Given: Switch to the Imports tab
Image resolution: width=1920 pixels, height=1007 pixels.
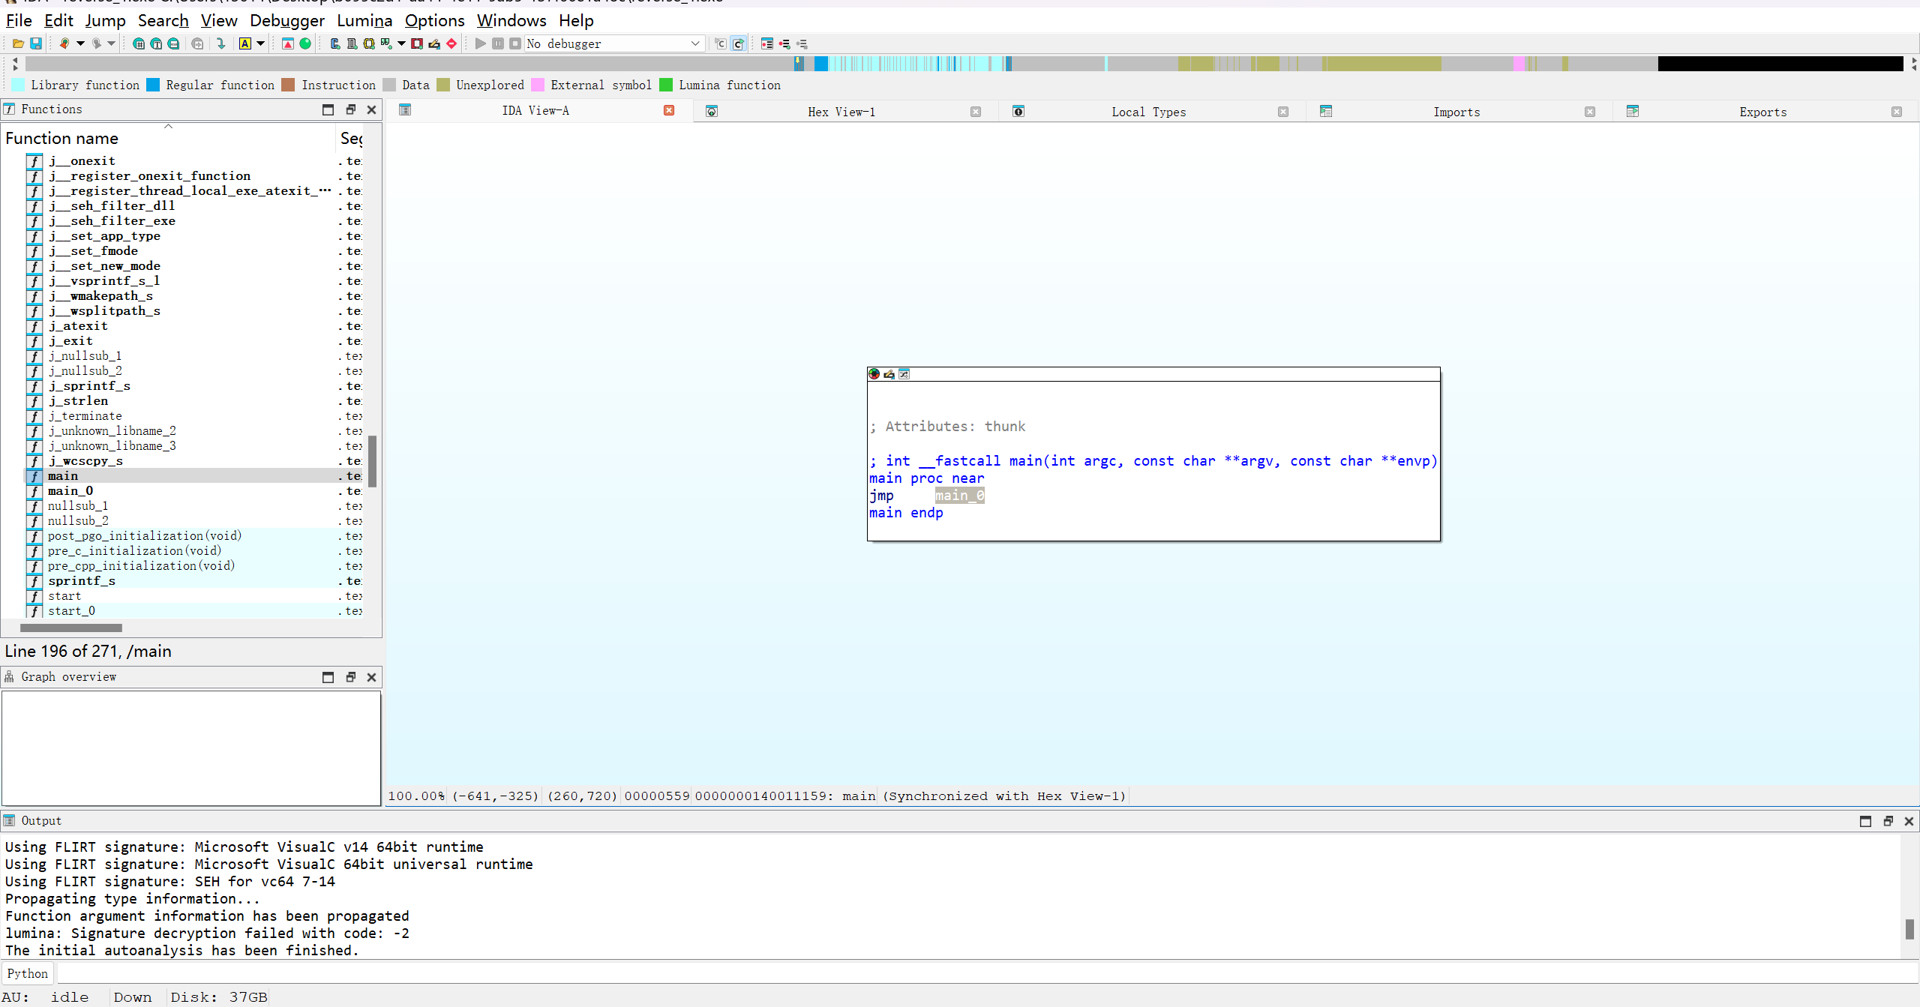Looking at the screenshot, I should (1456, 112).
